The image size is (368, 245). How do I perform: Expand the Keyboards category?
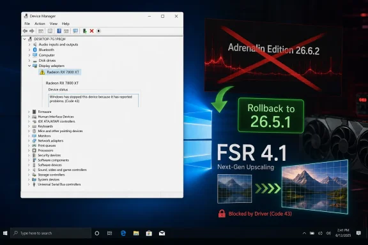(x=29, y=126)
